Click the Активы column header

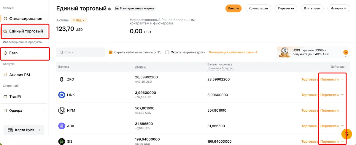click(140, 67)
